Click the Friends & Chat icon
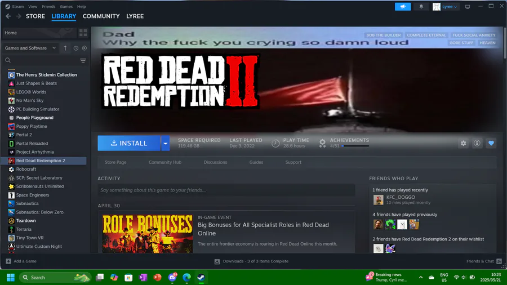The width and height of the screenshot is (507, 285). [x=499, y=261]
